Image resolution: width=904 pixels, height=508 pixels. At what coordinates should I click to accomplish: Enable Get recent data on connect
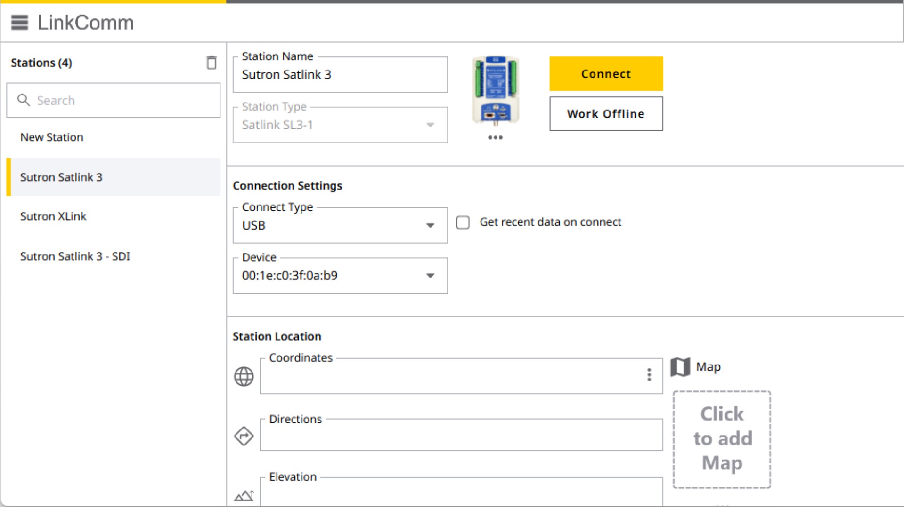pos(463,222)
